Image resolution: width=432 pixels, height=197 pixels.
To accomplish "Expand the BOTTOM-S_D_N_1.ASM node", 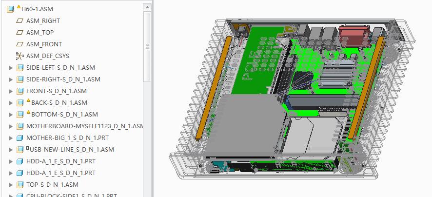I will click(x=11, y=115).
